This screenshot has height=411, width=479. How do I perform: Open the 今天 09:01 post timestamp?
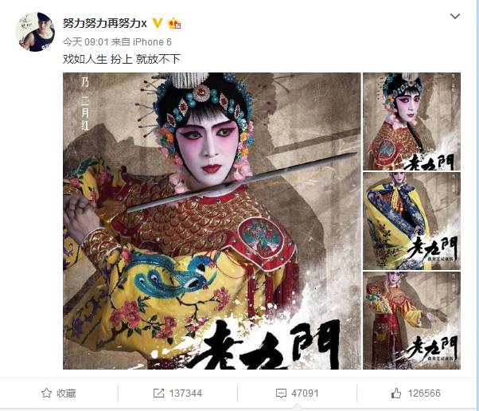click(86, 42)
